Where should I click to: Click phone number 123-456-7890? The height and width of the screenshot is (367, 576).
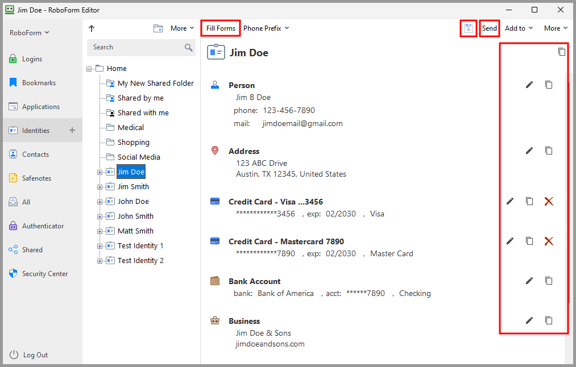coord(289,110)
